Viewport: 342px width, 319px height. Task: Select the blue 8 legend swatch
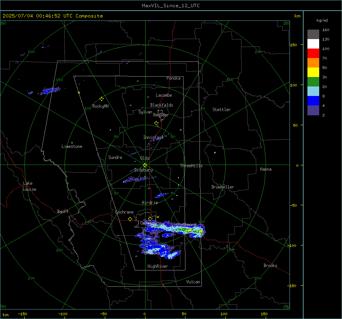point(313,101)
